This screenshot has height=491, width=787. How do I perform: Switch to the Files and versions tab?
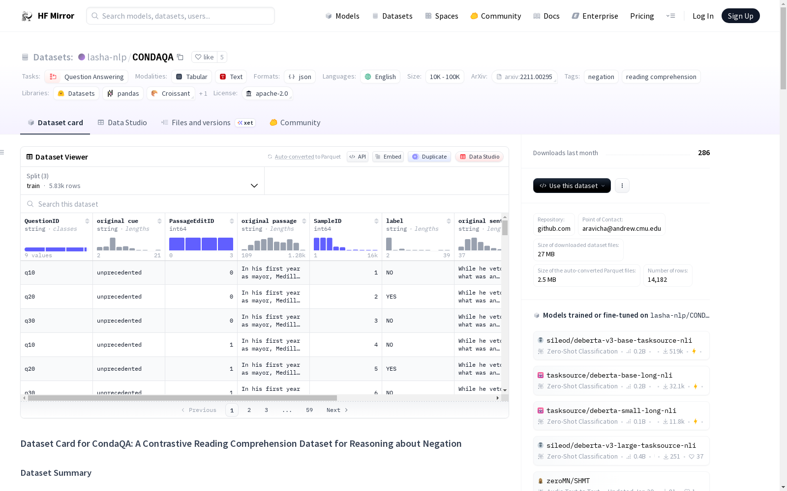coord(201,123)
